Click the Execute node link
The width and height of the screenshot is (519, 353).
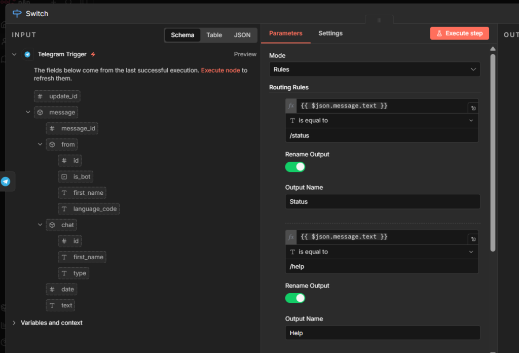[x=220, y=70]
